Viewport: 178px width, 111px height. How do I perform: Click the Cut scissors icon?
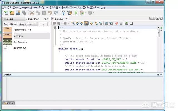32,12
